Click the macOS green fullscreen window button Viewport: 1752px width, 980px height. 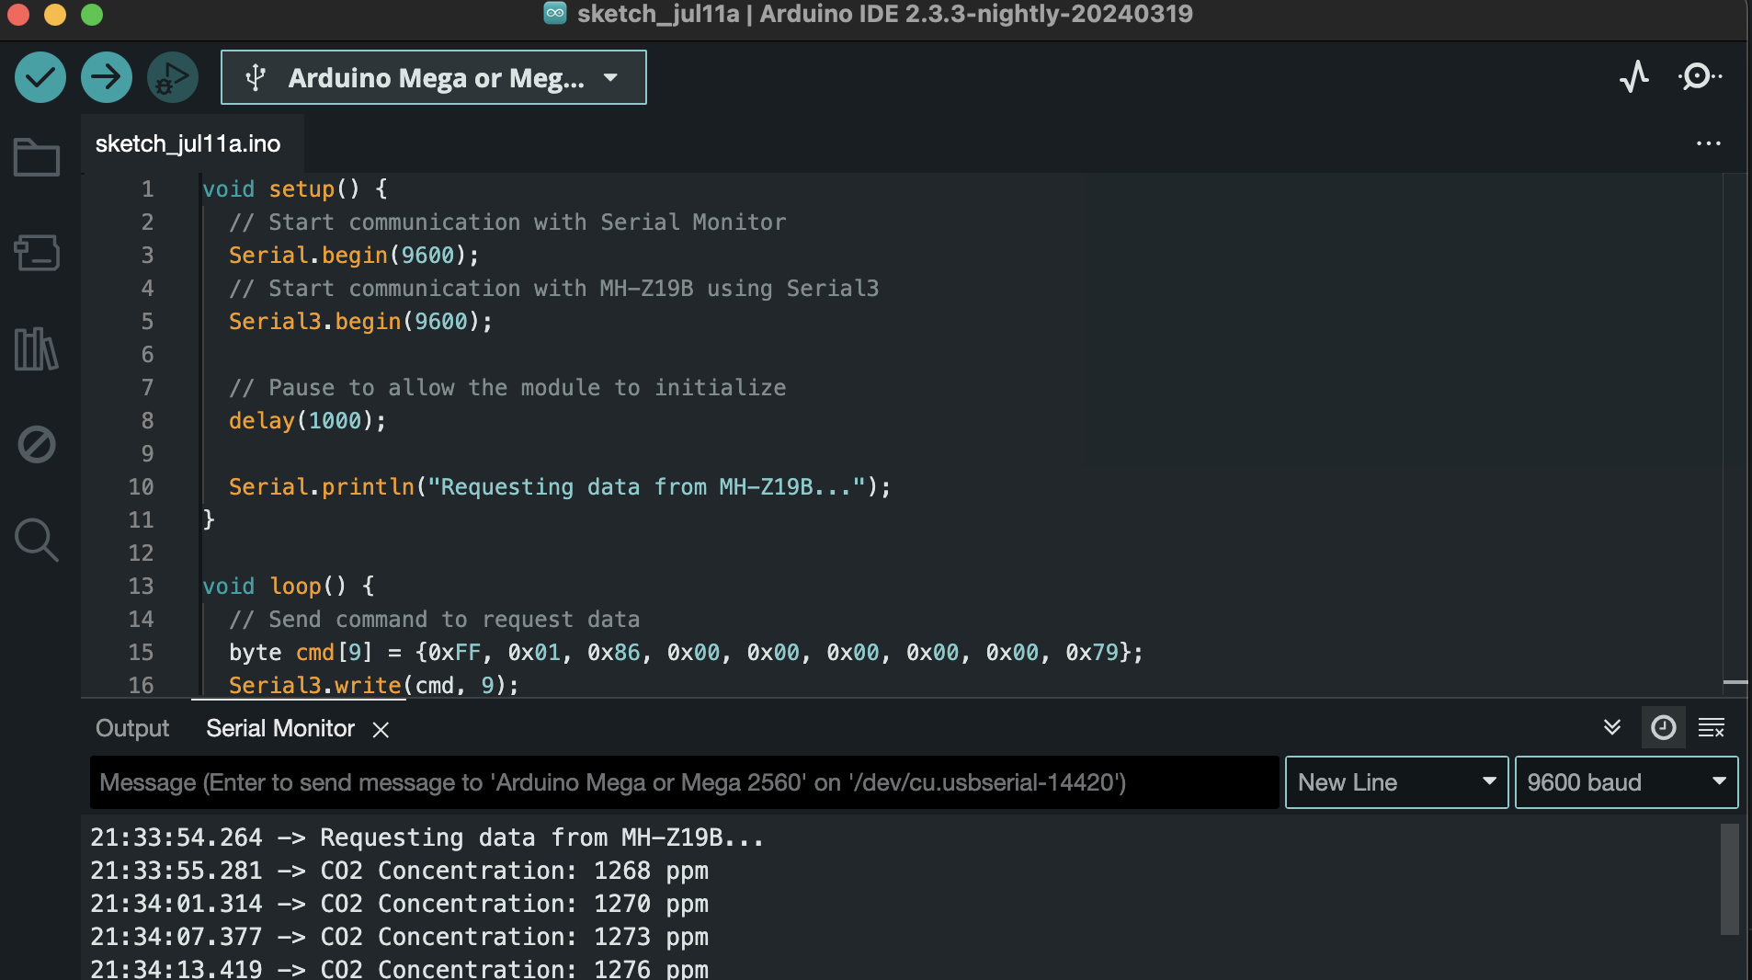pyautogui.click(x=92, y=15)
